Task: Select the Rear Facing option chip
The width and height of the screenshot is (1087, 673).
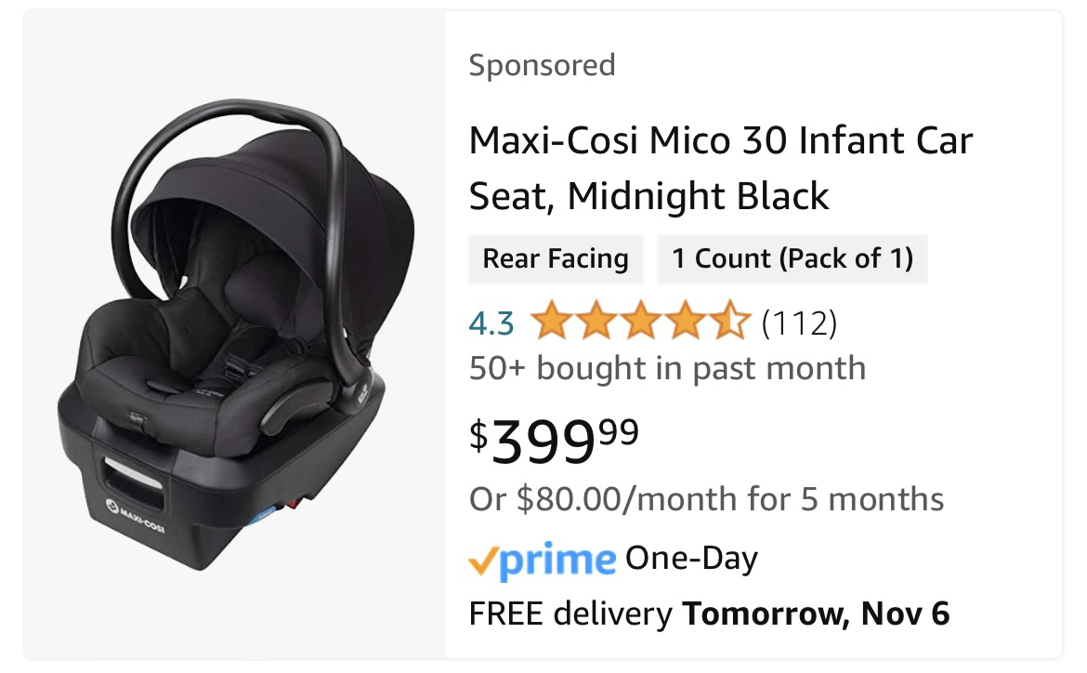Action: pos(556,258)
